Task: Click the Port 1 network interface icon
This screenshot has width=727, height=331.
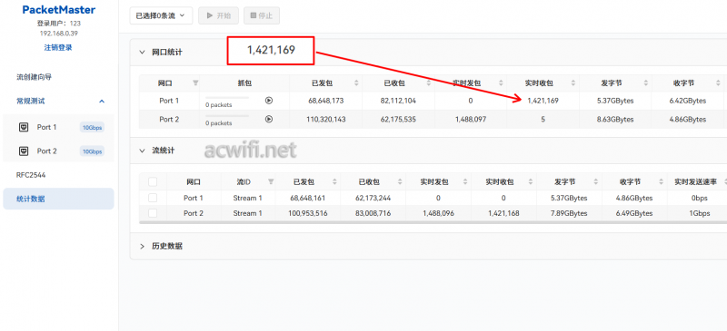Action: point(24,127)
